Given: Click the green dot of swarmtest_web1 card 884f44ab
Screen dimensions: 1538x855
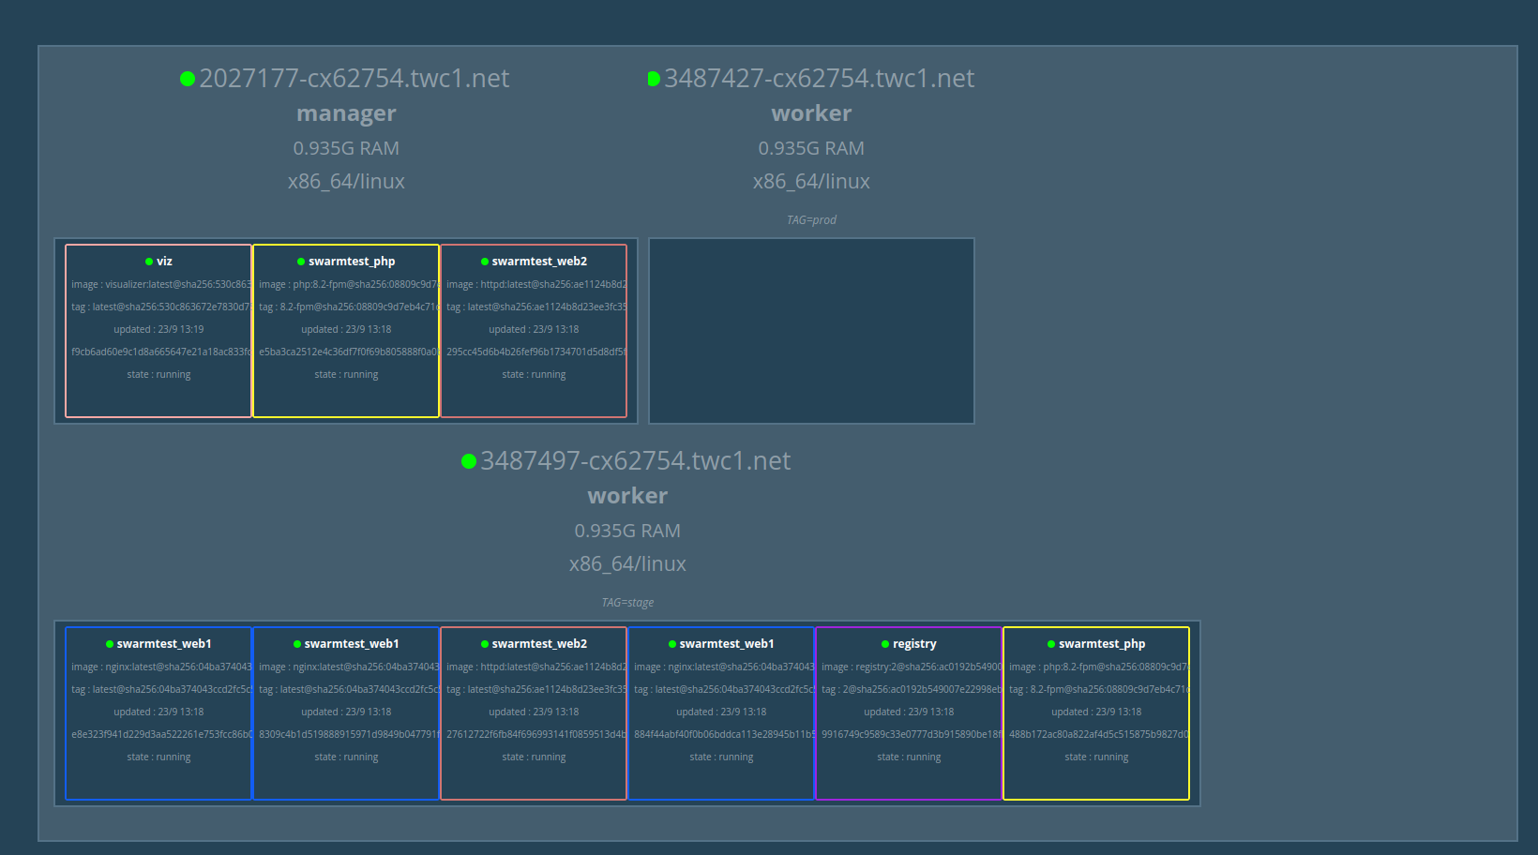Looking at the screenshot, I should tap(672, 644).
